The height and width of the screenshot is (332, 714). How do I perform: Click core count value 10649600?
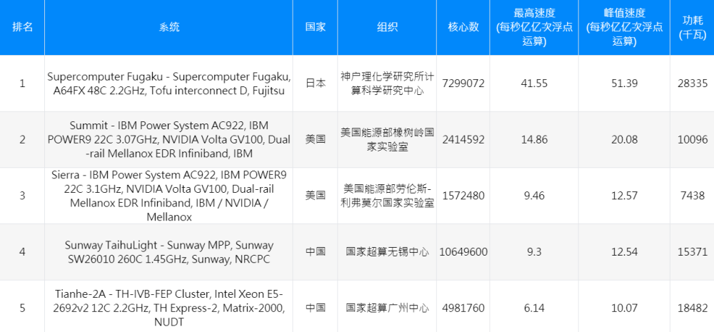pyautogui.click(x=463, y=252)
